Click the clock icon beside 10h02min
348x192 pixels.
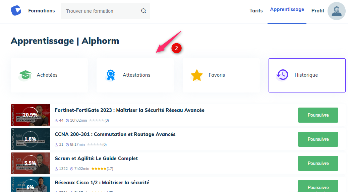tap(67, 121)
